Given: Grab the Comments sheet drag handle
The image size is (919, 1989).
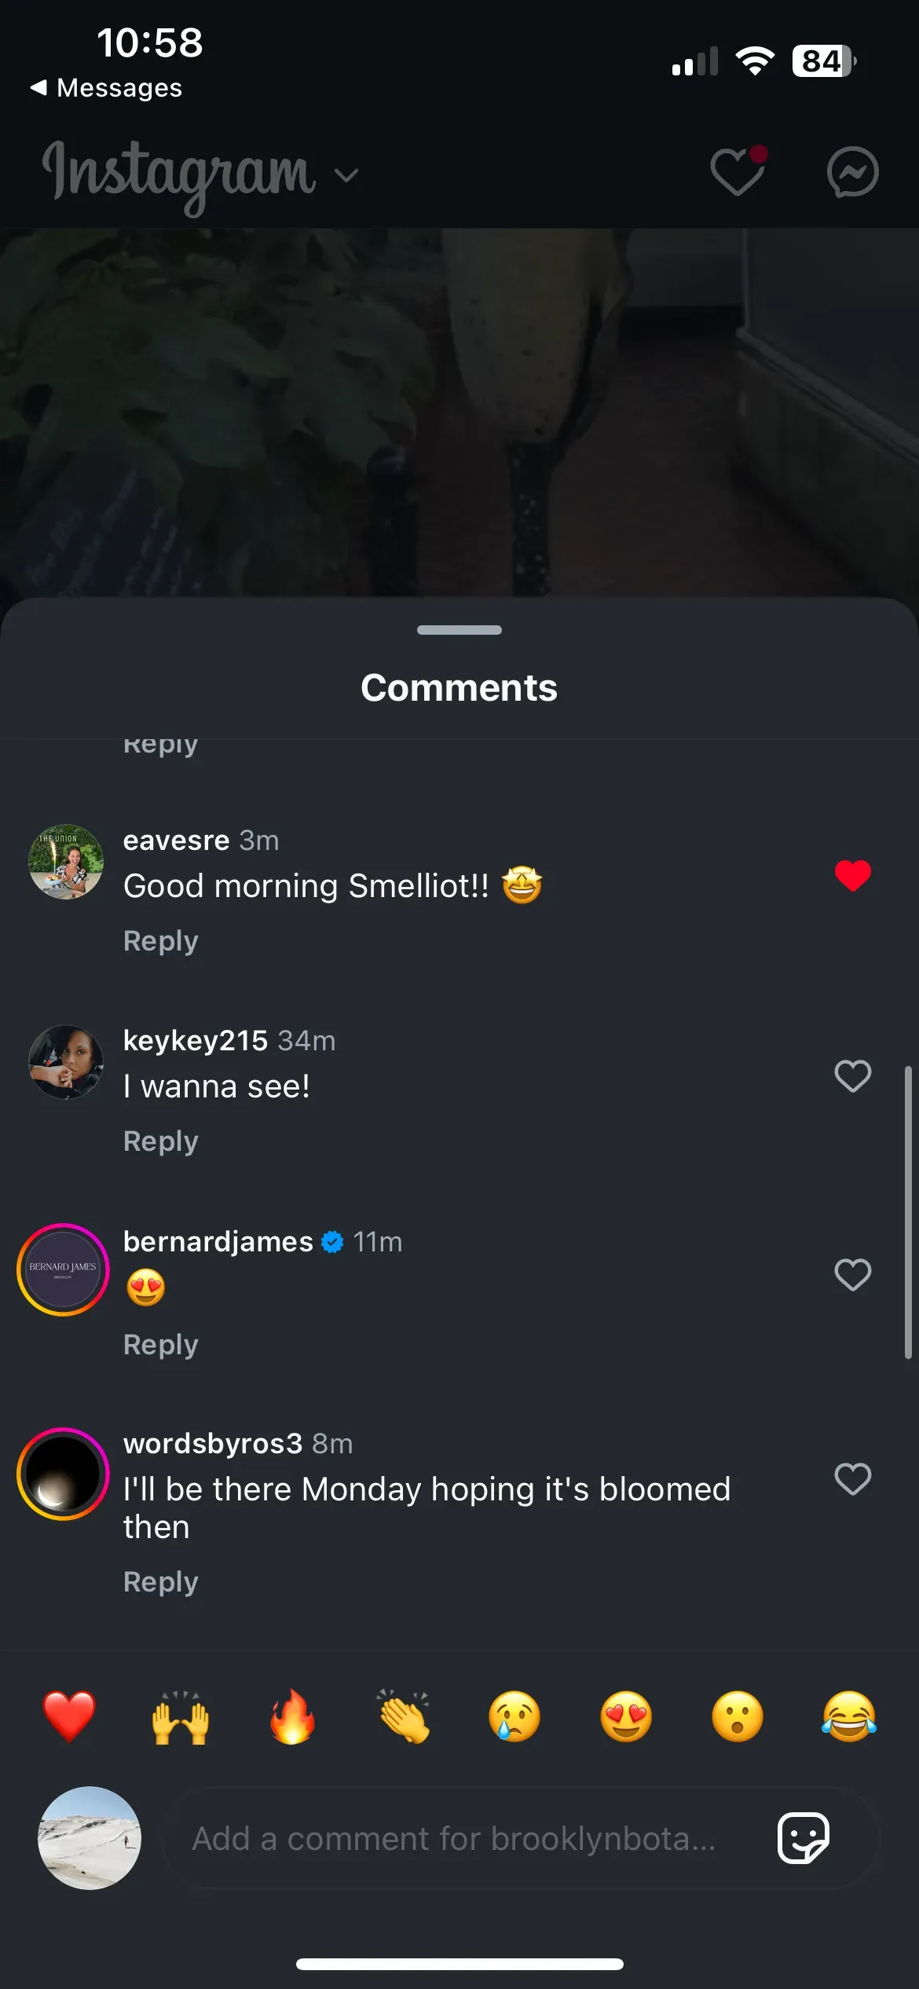Looking at the screenshot, I should [x=459, y=630].
